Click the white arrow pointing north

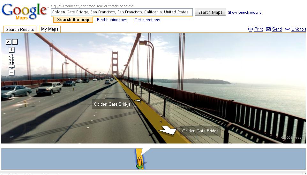point(168,130)
